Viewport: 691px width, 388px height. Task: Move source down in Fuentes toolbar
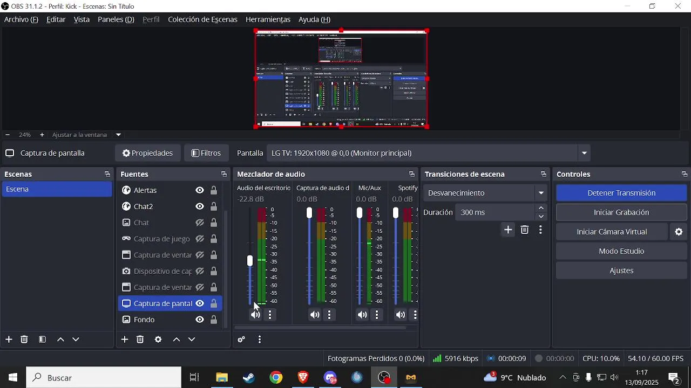192,340
